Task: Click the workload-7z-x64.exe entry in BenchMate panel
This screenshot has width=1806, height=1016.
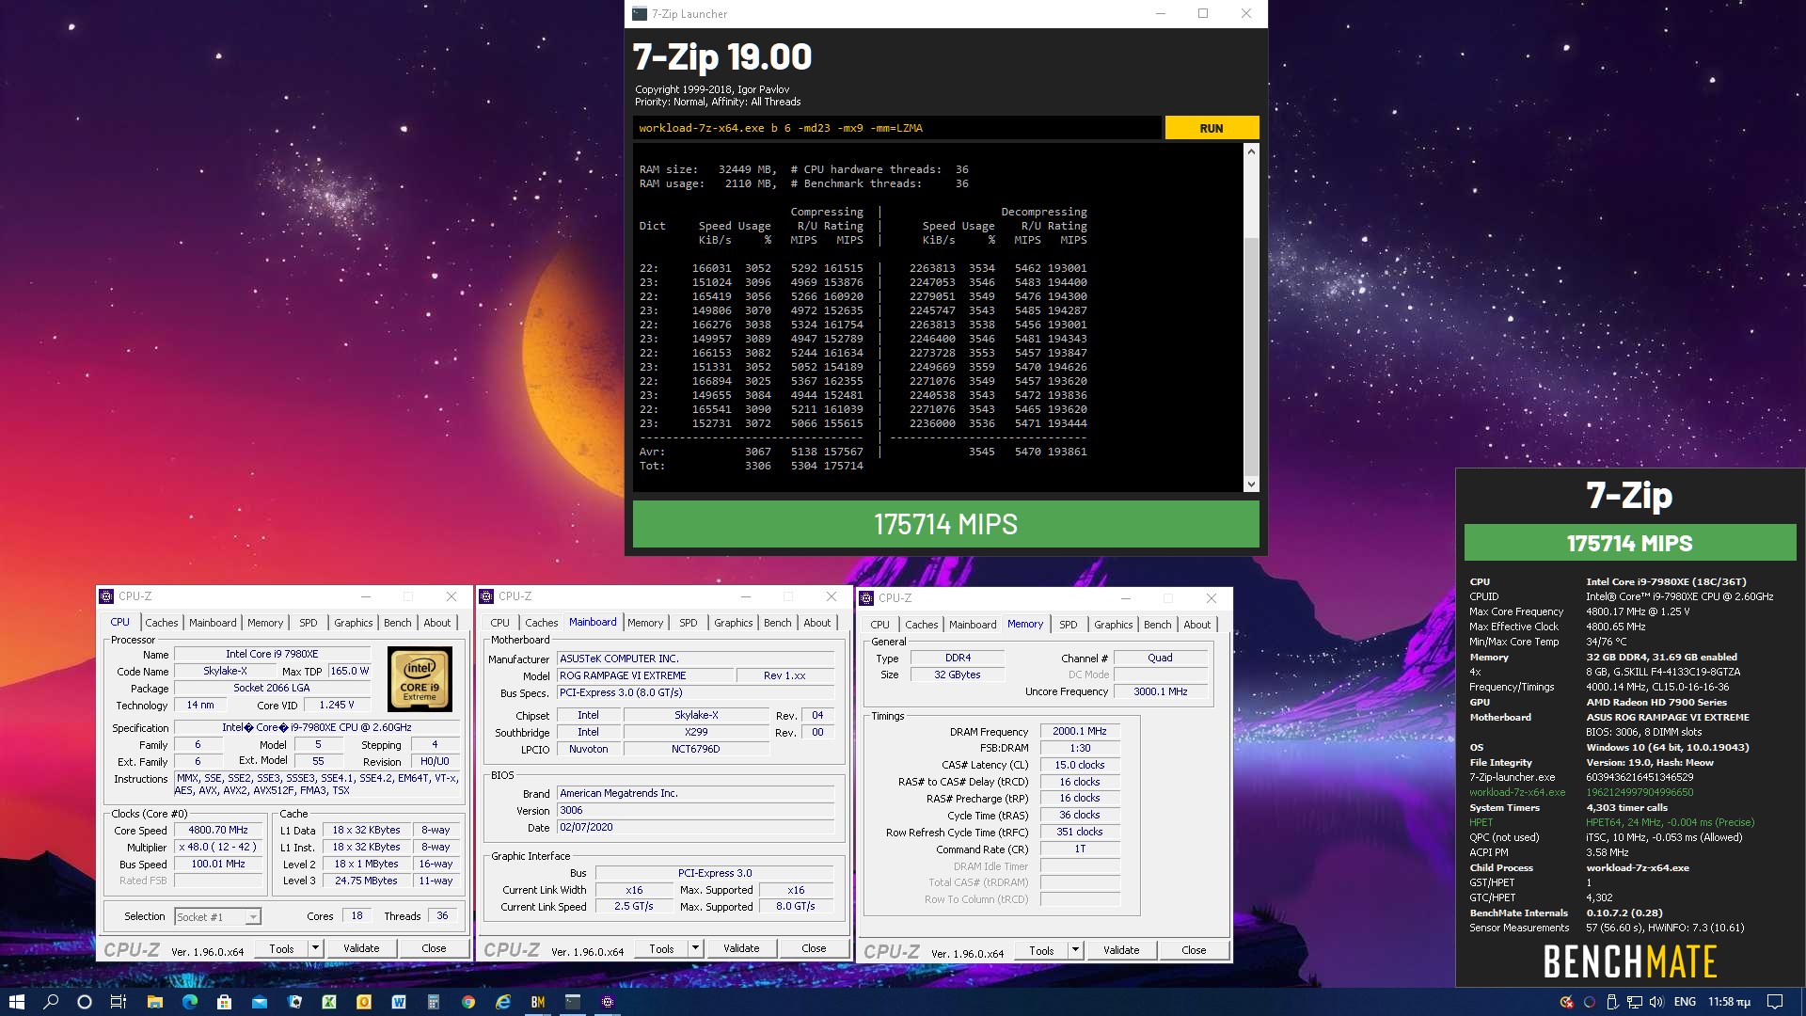Action: (1517, 792)
